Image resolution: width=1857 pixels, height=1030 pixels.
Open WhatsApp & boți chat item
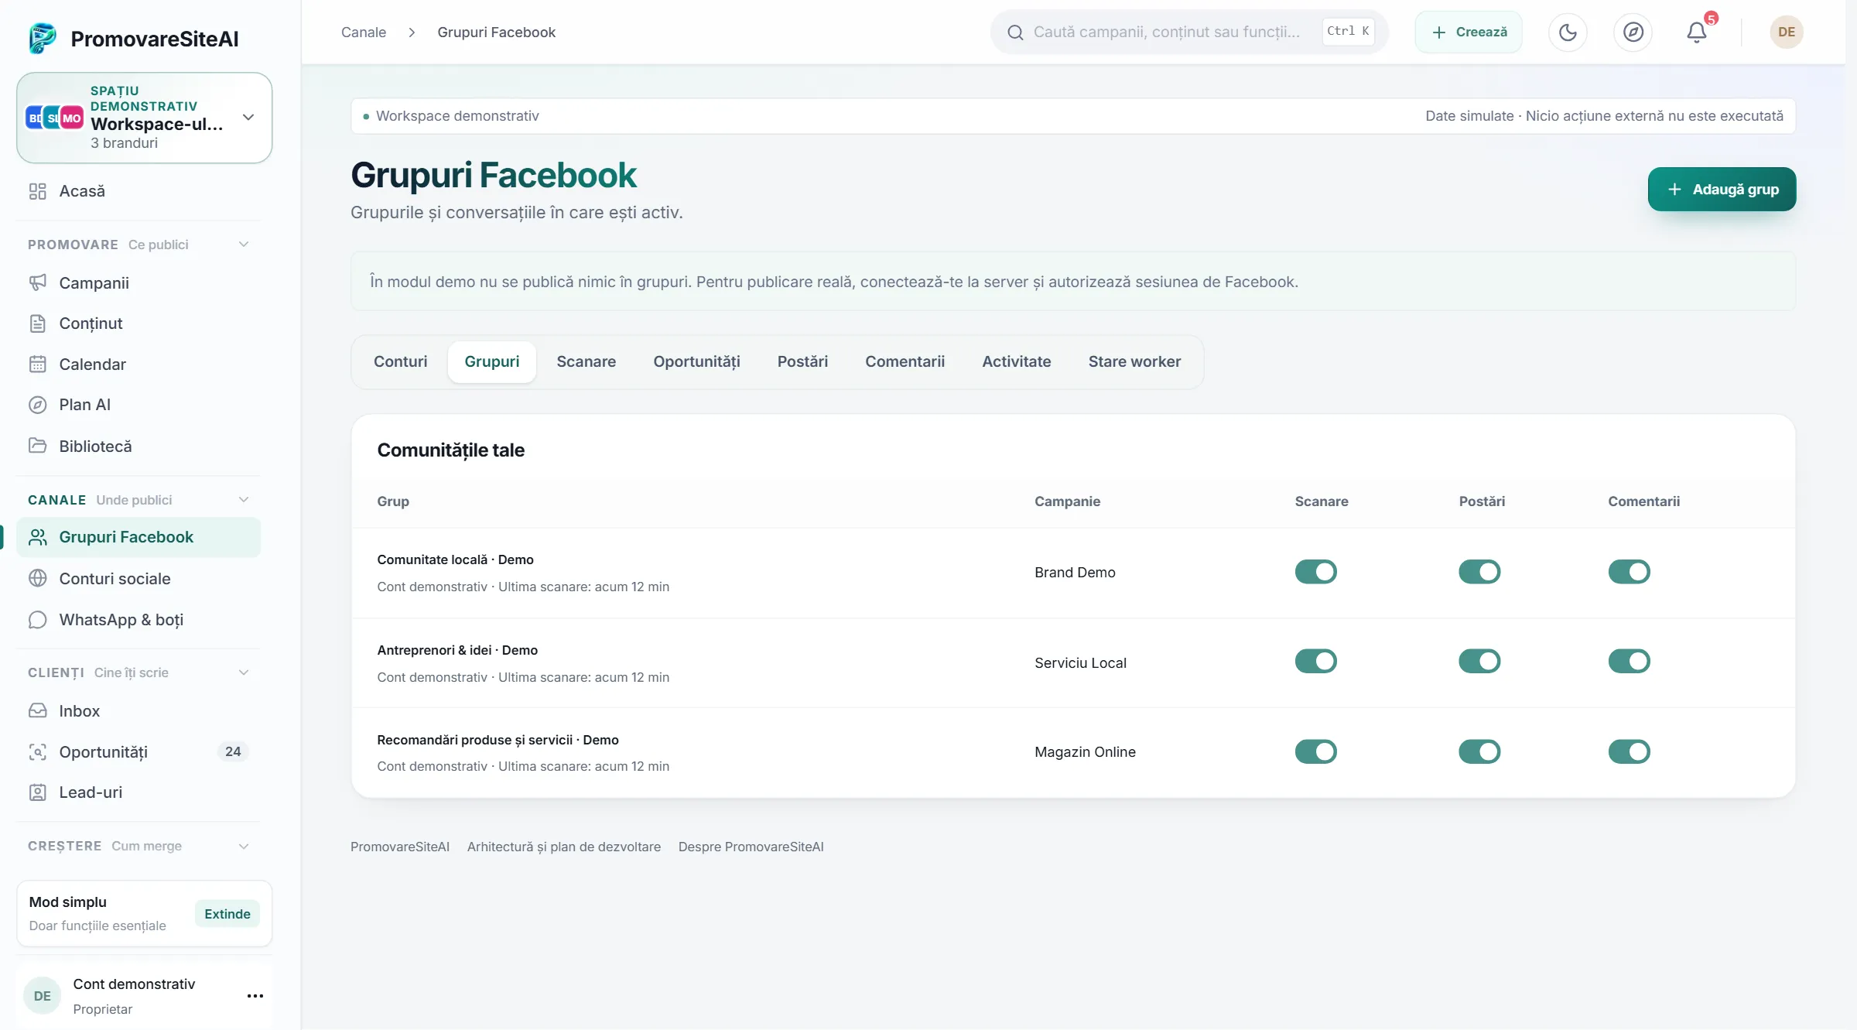click(139, 620)
